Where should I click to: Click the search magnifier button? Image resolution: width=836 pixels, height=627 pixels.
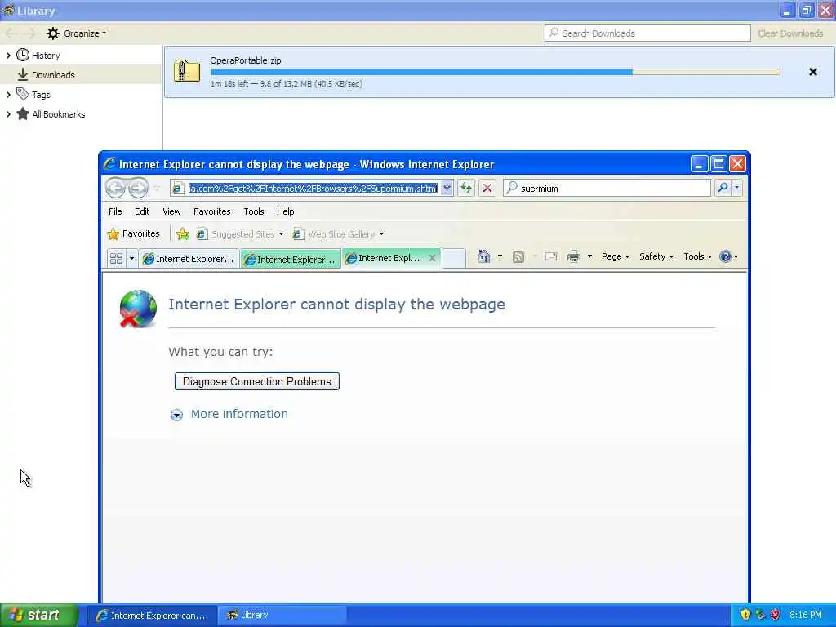723,188
